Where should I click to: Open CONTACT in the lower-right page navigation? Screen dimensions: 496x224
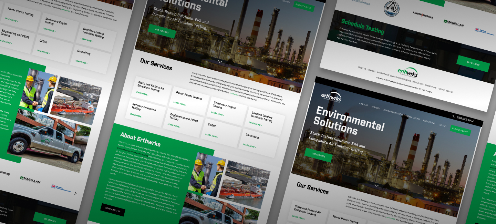tap(443, 125)
